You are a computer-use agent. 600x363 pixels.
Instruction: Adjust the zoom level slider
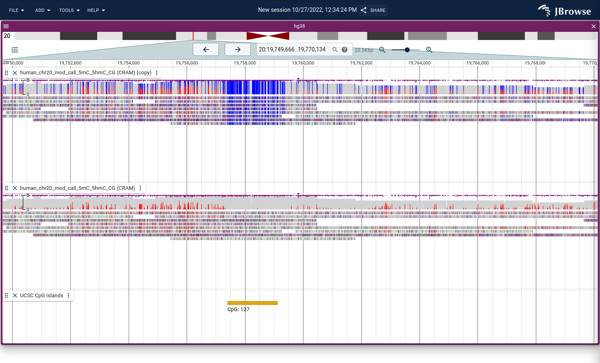click(x=406, y=50)
